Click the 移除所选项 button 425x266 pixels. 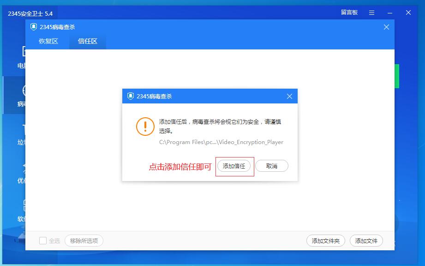(84, 241)
